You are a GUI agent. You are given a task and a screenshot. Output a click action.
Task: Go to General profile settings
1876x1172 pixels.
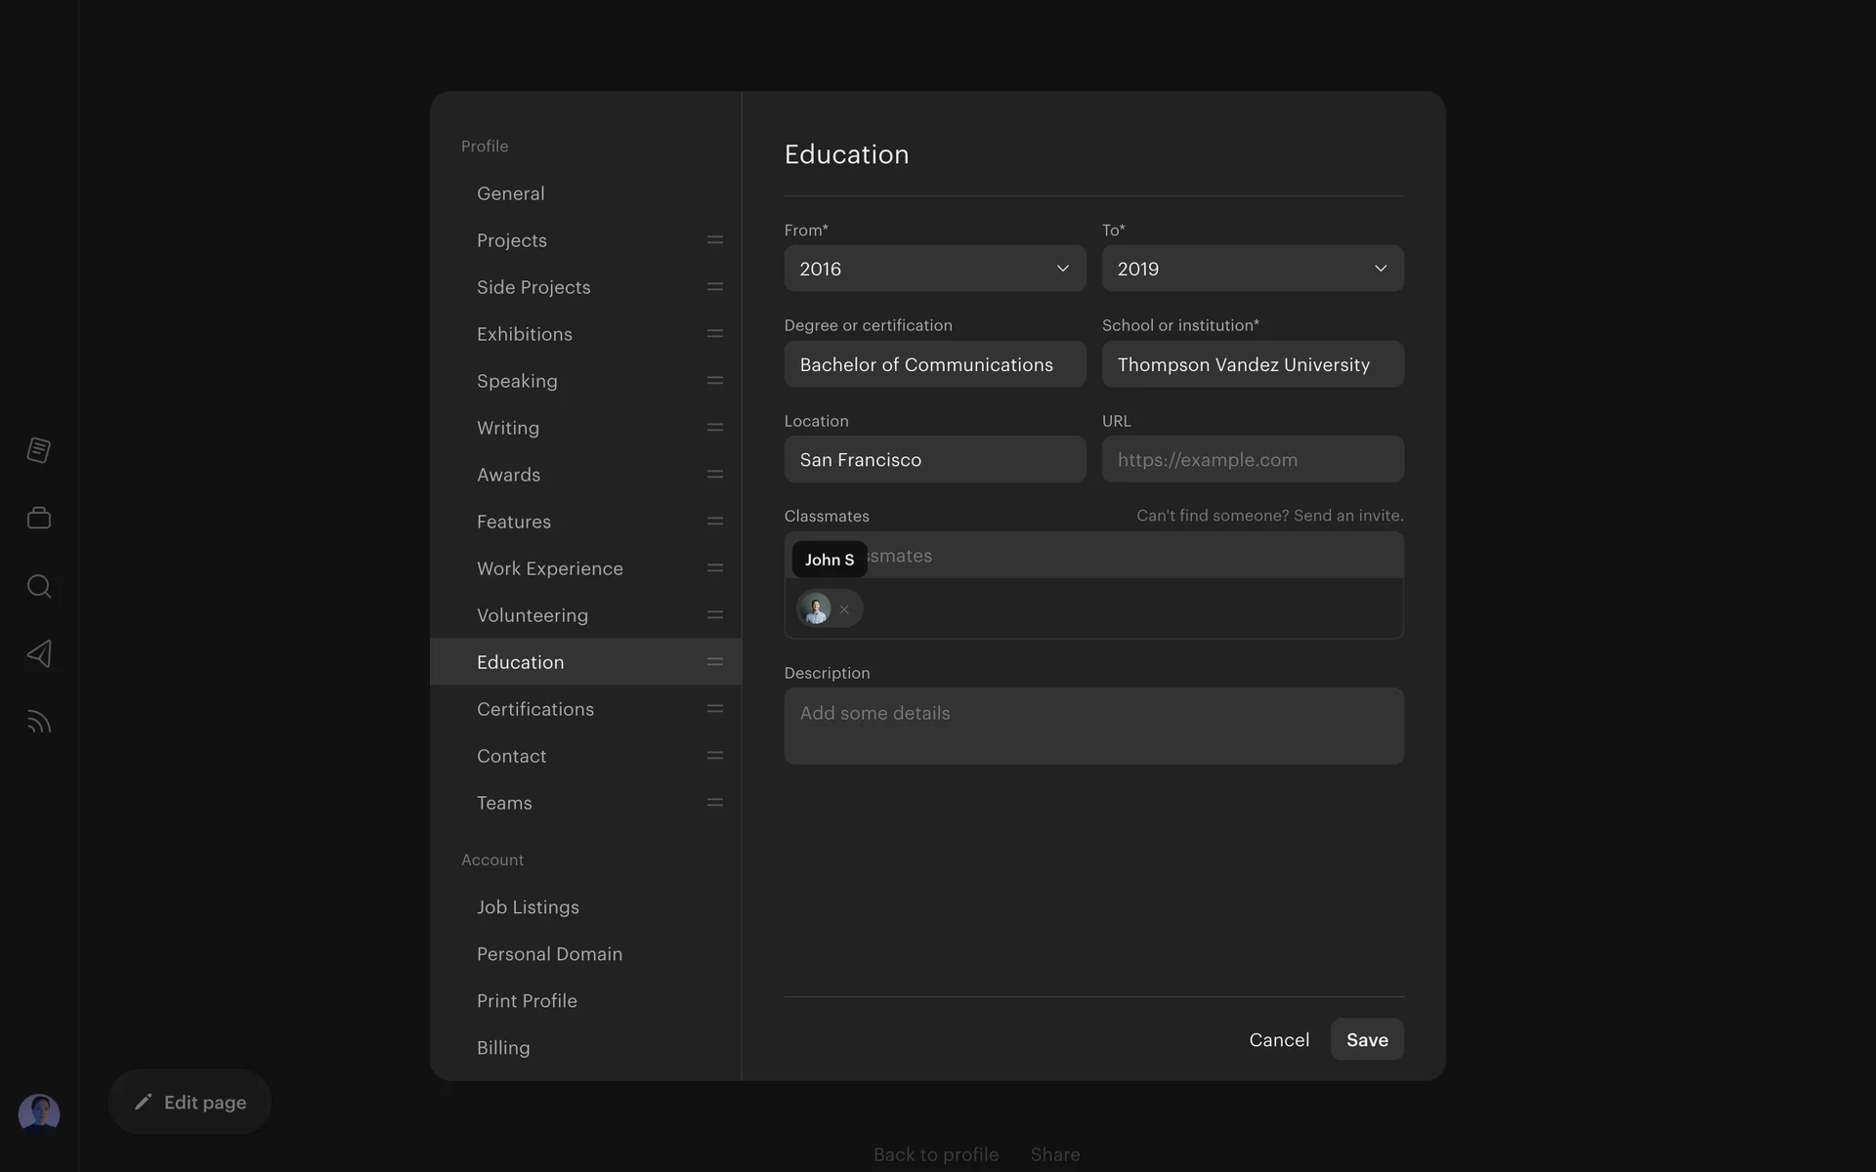tap(510, 193)
